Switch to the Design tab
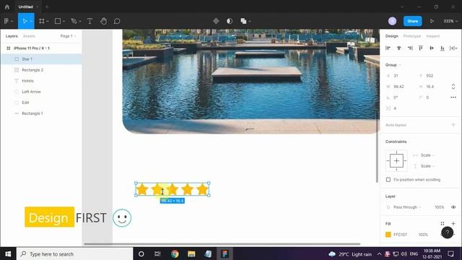462x260 pixels. point(391,36)
